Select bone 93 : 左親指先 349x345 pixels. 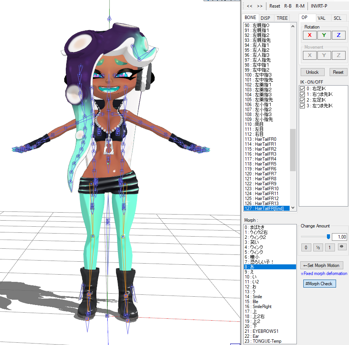point(267,40)
